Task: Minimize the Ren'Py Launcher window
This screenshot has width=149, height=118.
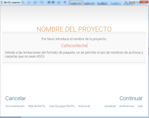Action: (x=132, y=2)
